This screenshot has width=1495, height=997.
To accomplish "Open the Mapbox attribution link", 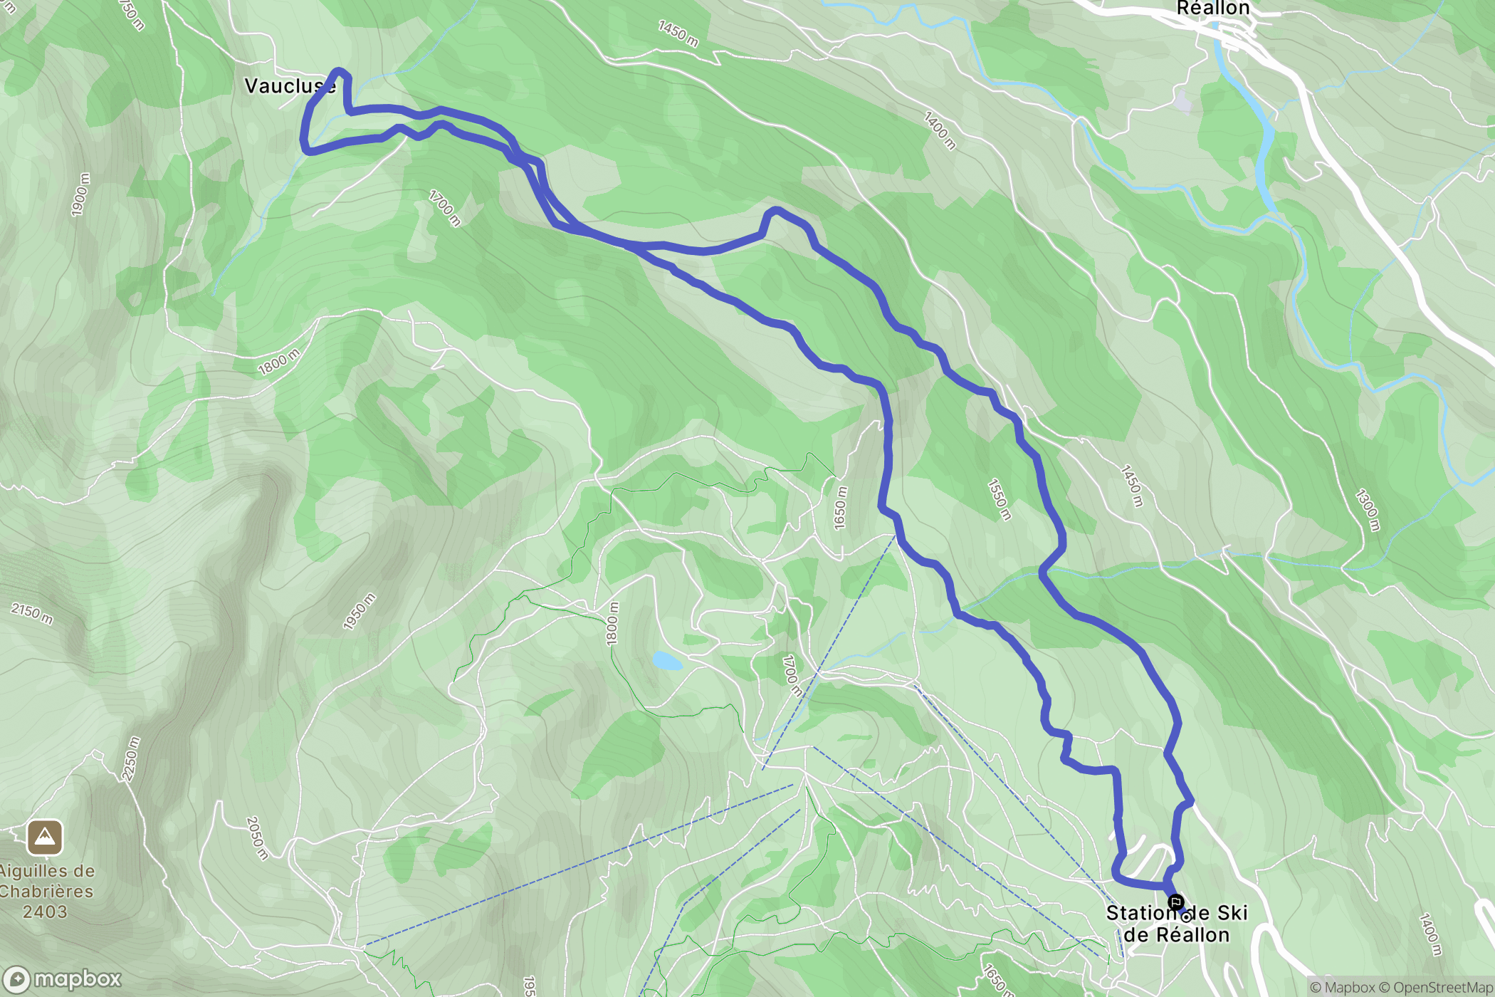I will pyautogui.click(x=1342, y=987).
